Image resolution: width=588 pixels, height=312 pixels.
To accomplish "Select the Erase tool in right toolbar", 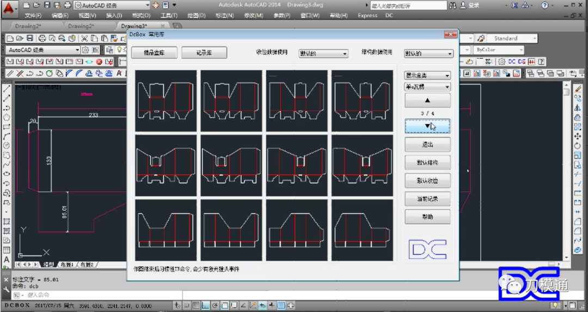I will click(578, 89).
